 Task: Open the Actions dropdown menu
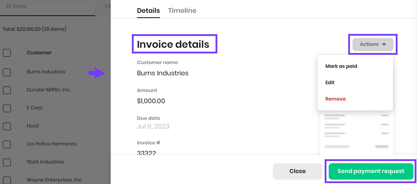coord(373,44)
